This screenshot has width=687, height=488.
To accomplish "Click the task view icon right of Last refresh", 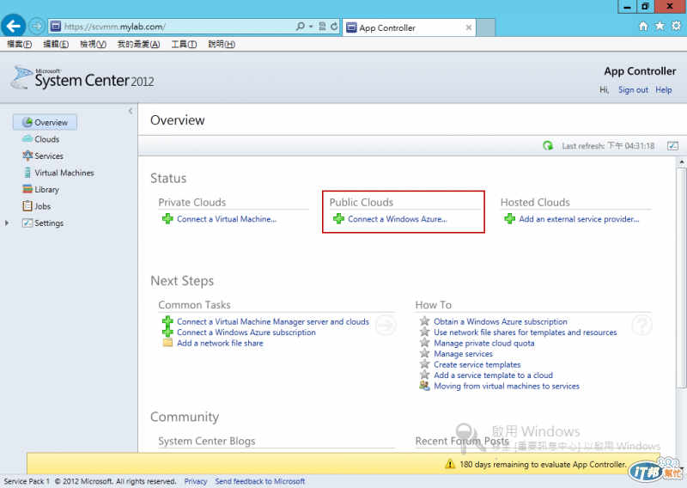I will pos(672,145).
